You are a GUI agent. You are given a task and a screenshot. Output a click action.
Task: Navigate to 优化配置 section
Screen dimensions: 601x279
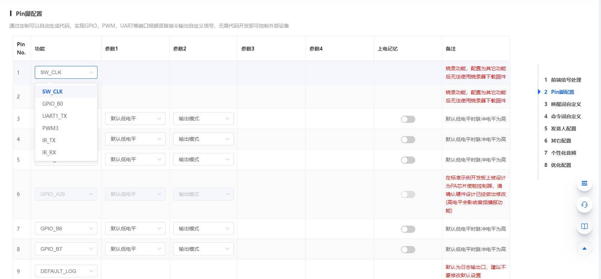point(561,165)
